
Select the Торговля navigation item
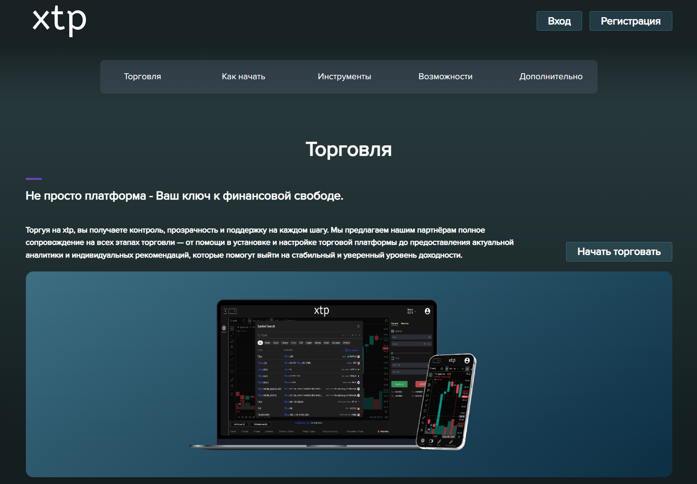point(142,76)
